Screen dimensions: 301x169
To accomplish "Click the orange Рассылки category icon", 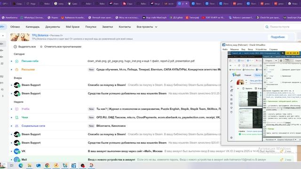I will click(x=17, y=69).
